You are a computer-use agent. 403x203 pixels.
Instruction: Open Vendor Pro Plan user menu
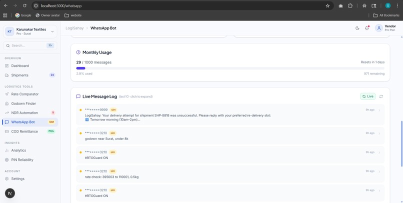(x=385, y=28)
